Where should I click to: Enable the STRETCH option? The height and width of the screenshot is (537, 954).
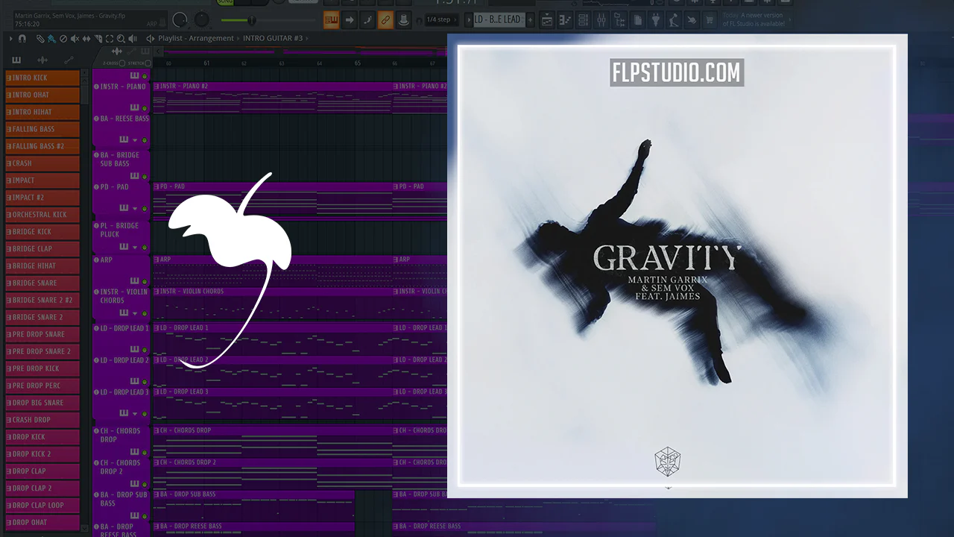pos(148,63)
